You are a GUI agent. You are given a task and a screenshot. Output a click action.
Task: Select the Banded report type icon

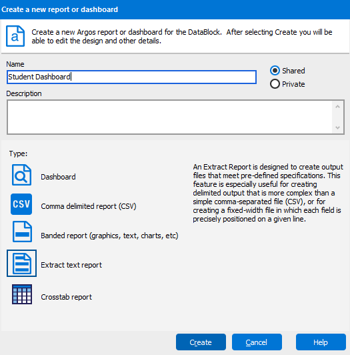22,232
